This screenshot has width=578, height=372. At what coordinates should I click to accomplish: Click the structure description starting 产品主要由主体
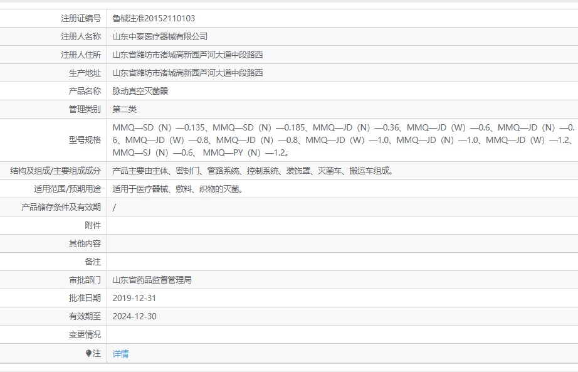[253, 171]
